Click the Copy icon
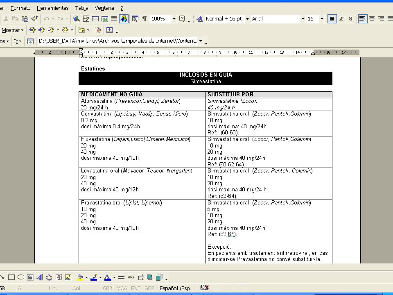 [x=15, y=19]
